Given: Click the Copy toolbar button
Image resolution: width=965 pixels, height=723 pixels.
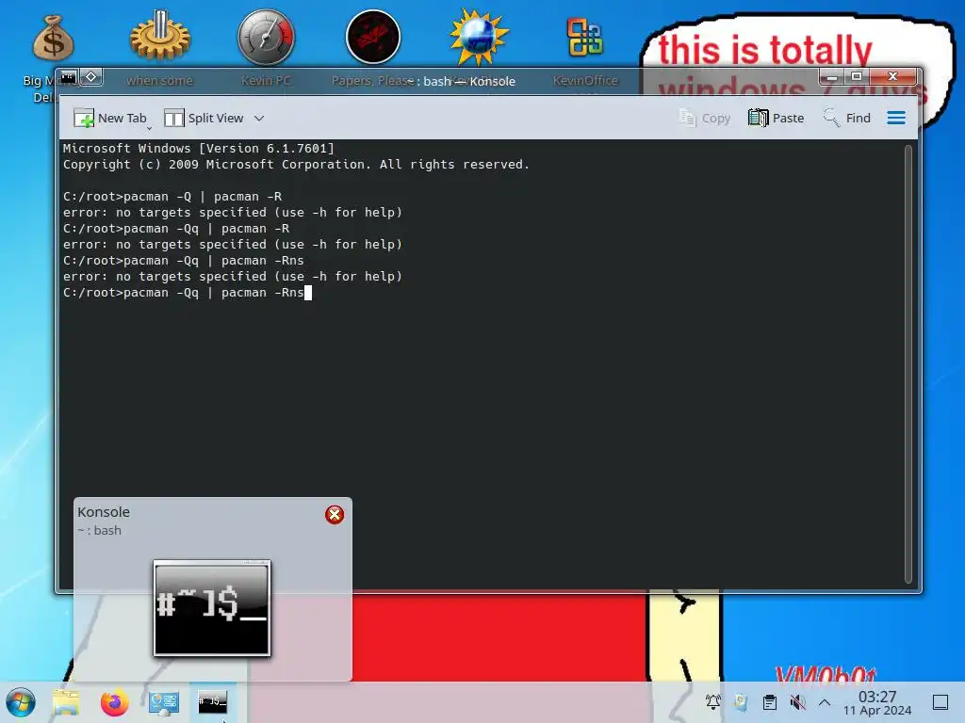Looking at the screenshot, I should tap(704, 118).
